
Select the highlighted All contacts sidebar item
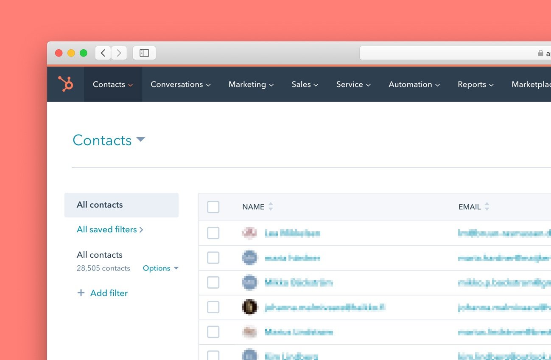[x=121, y=205]
